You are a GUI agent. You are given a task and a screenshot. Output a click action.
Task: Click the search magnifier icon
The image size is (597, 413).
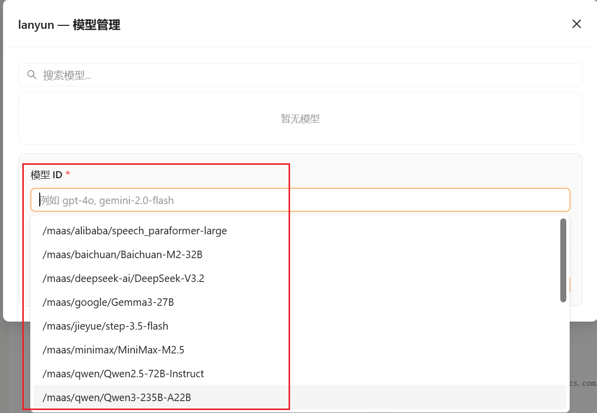(32, 75)
